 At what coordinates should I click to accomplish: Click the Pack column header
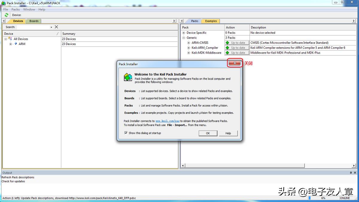pyautogui.click(x=203, y=28)
